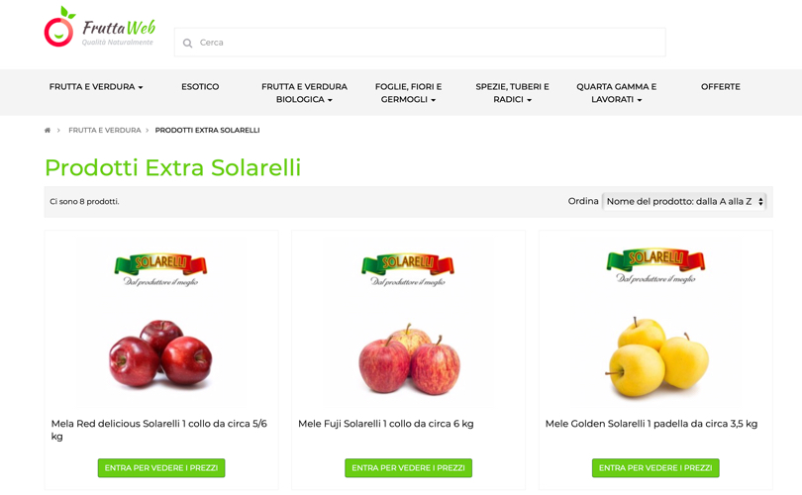Image resolution: width=802 pixels, height=495 pixels.
Task: Click the Solarelli logo on Fuji card
Action: (408, 269)
